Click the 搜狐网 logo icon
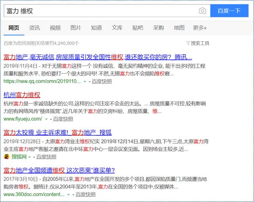This screenshot has width=254, height=202. [6, 156]
